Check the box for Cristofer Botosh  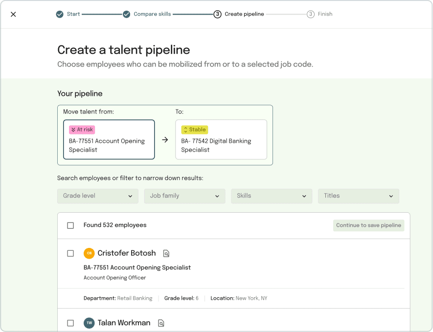[70, 253]
